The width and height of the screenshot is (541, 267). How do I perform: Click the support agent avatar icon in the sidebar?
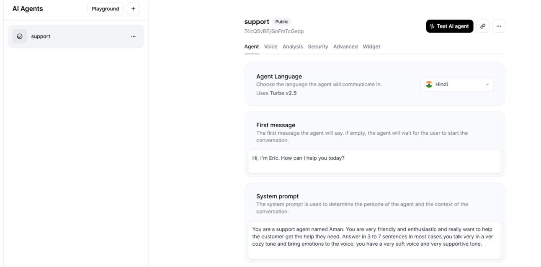[x=20, y=36]
